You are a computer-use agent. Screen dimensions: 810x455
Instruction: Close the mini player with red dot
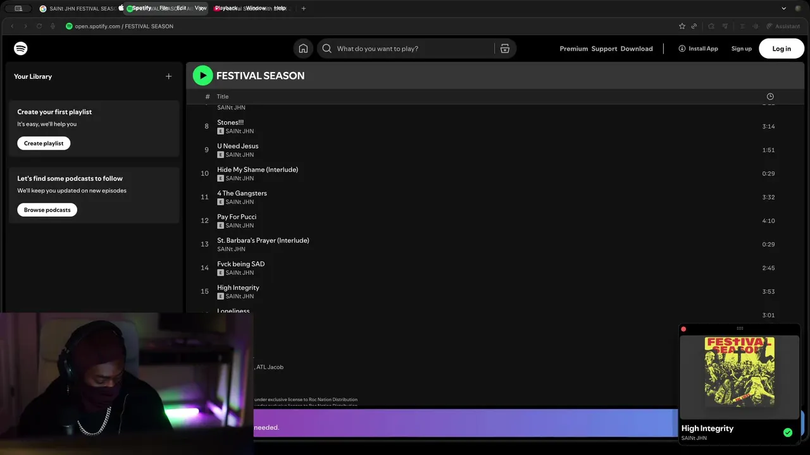[683, 329]
